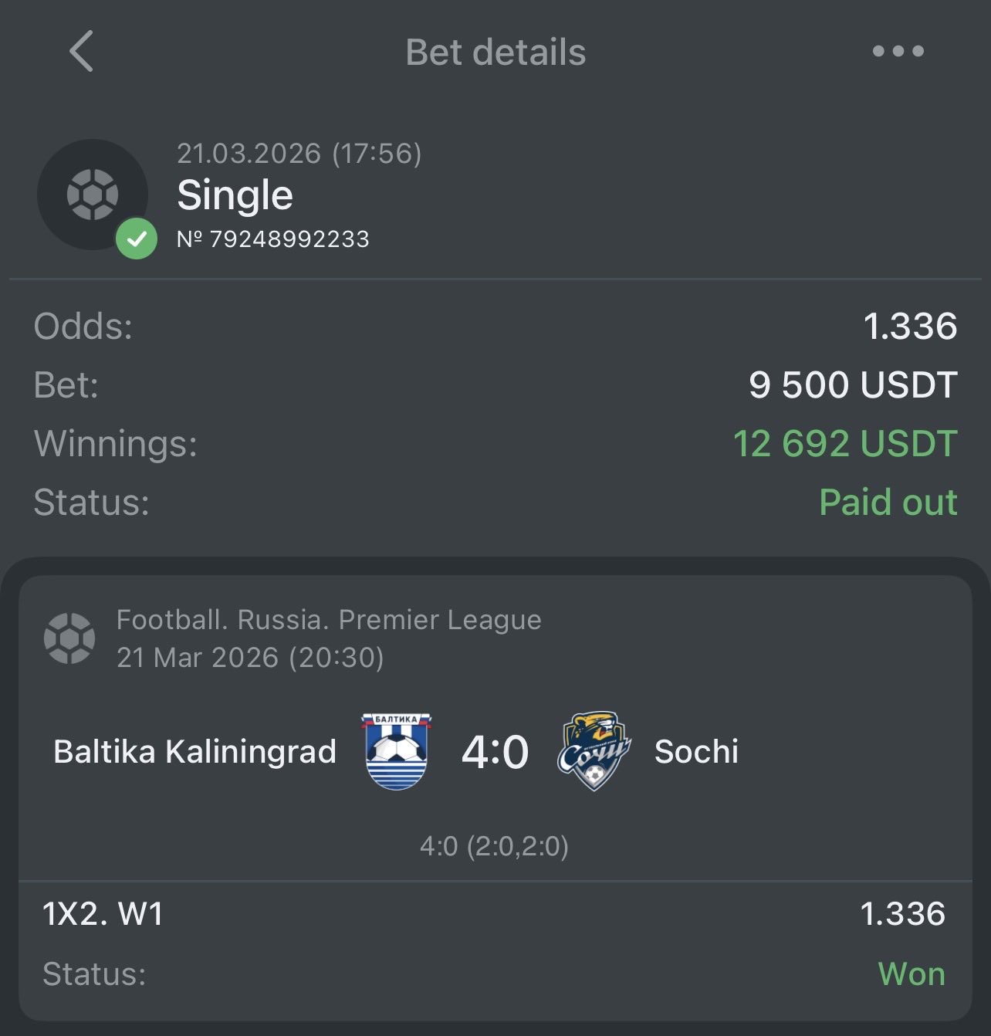Open the Sochi team name
The width and height of the screenshot is (991, 1036).
coord(696,752)
